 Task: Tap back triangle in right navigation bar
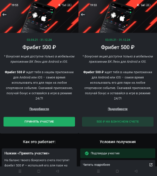tap(136, 171)
